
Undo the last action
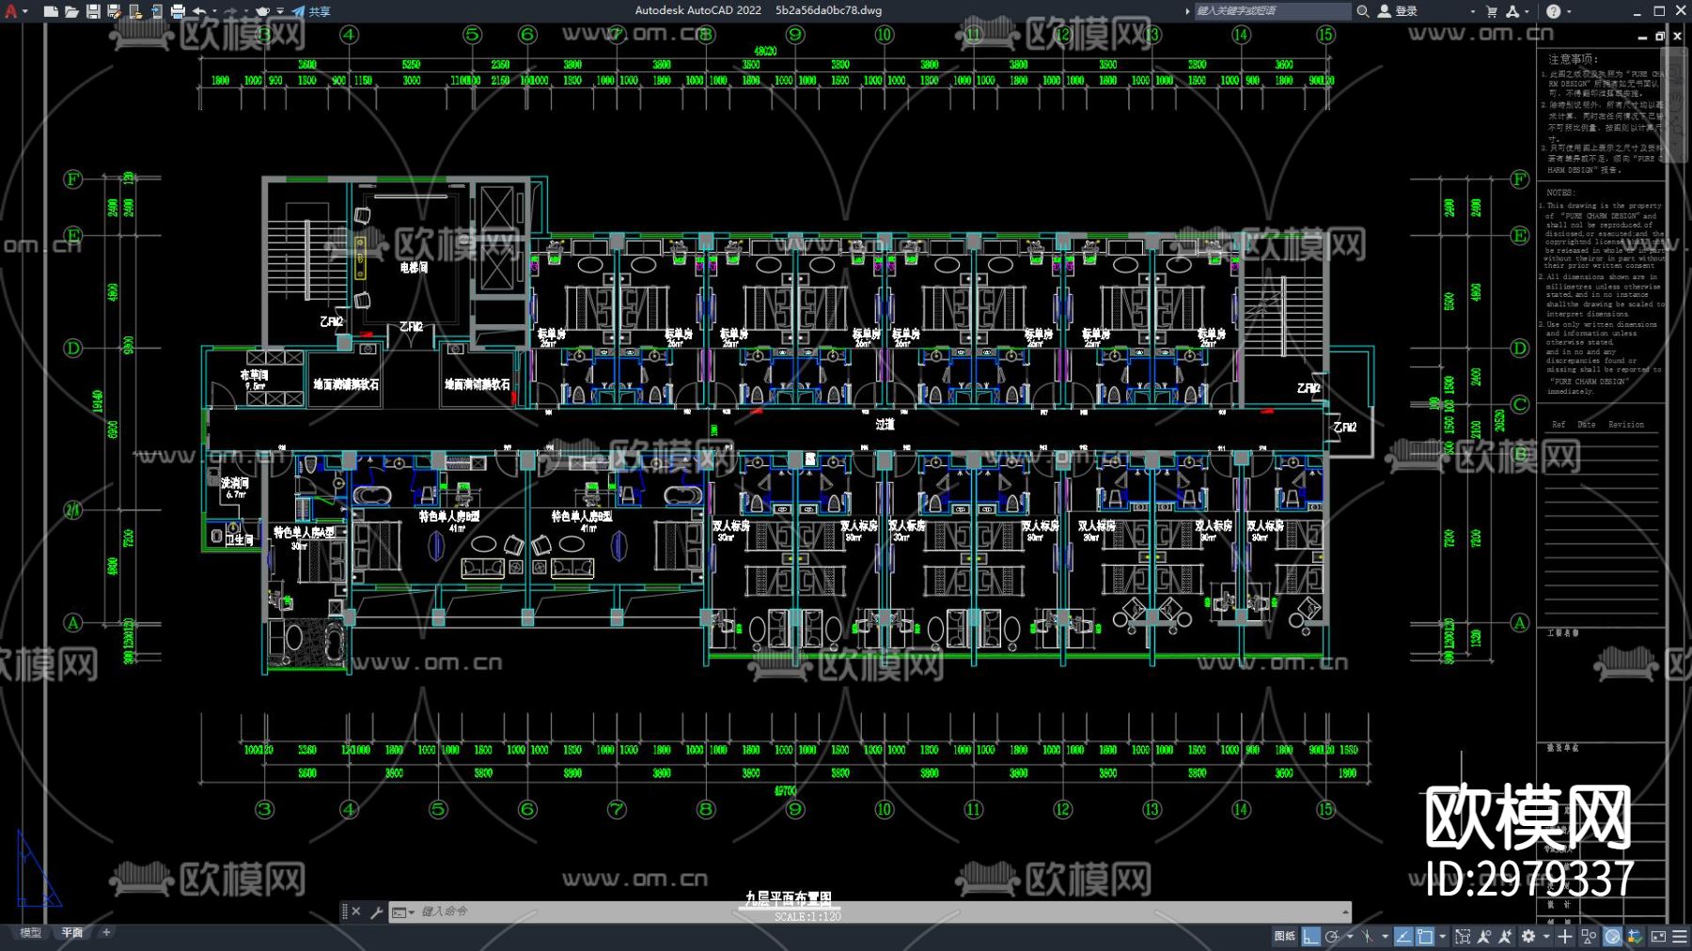coord(199,11)
